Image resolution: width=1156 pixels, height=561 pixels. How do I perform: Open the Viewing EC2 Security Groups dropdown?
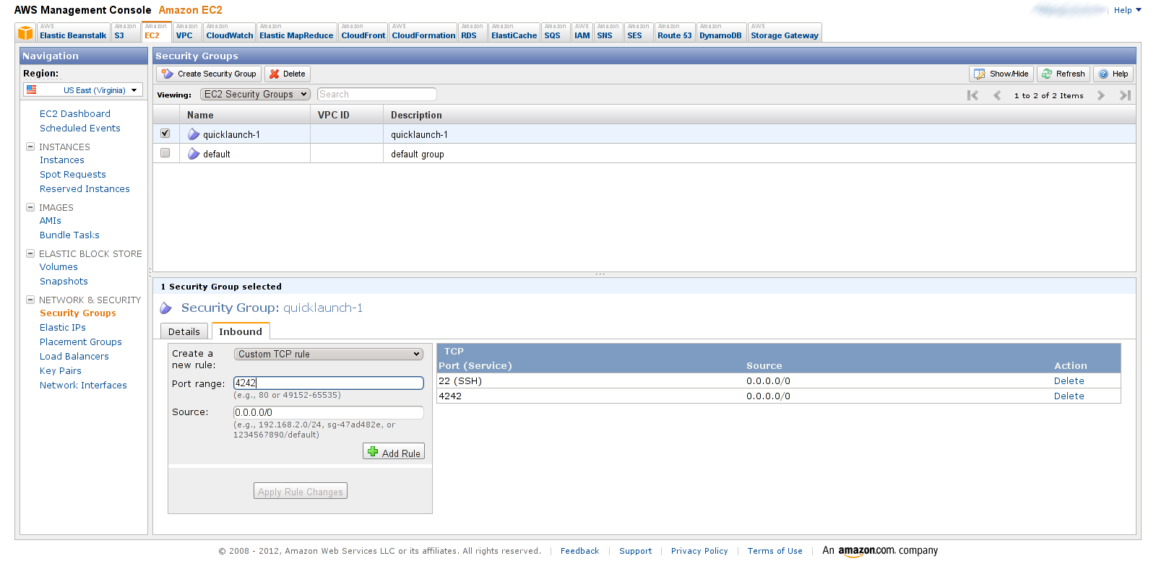tap(255, 95)
